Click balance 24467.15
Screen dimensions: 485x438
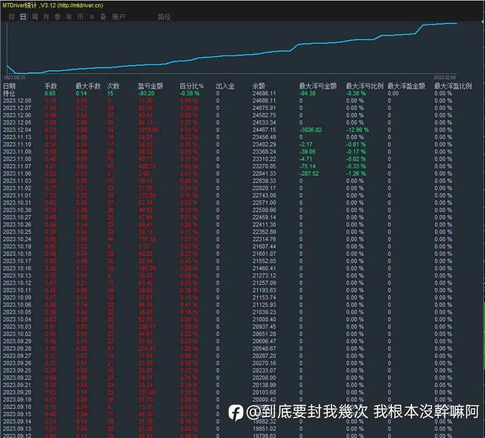point(264,130)
